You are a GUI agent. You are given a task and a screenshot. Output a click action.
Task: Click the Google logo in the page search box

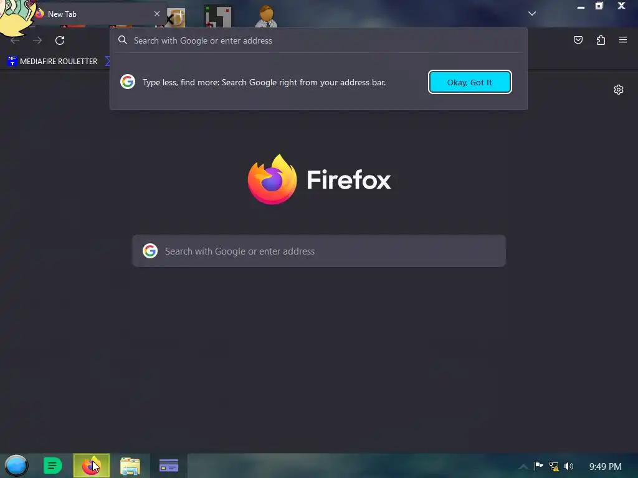pos(150,251)
